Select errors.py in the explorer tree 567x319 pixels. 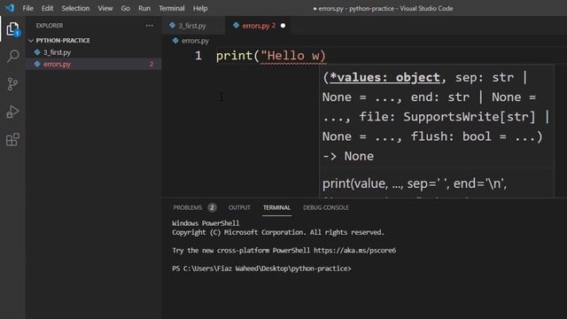point(94,64)
